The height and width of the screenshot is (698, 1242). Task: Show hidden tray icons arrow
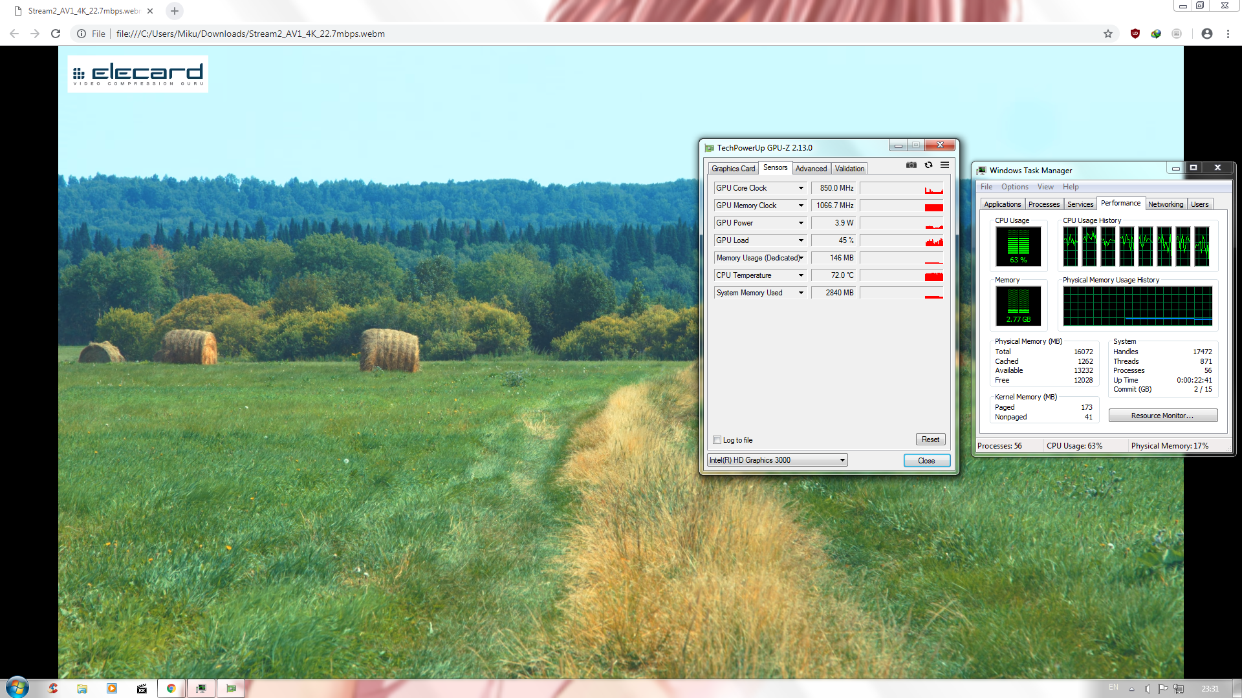tap(1131, 688)
